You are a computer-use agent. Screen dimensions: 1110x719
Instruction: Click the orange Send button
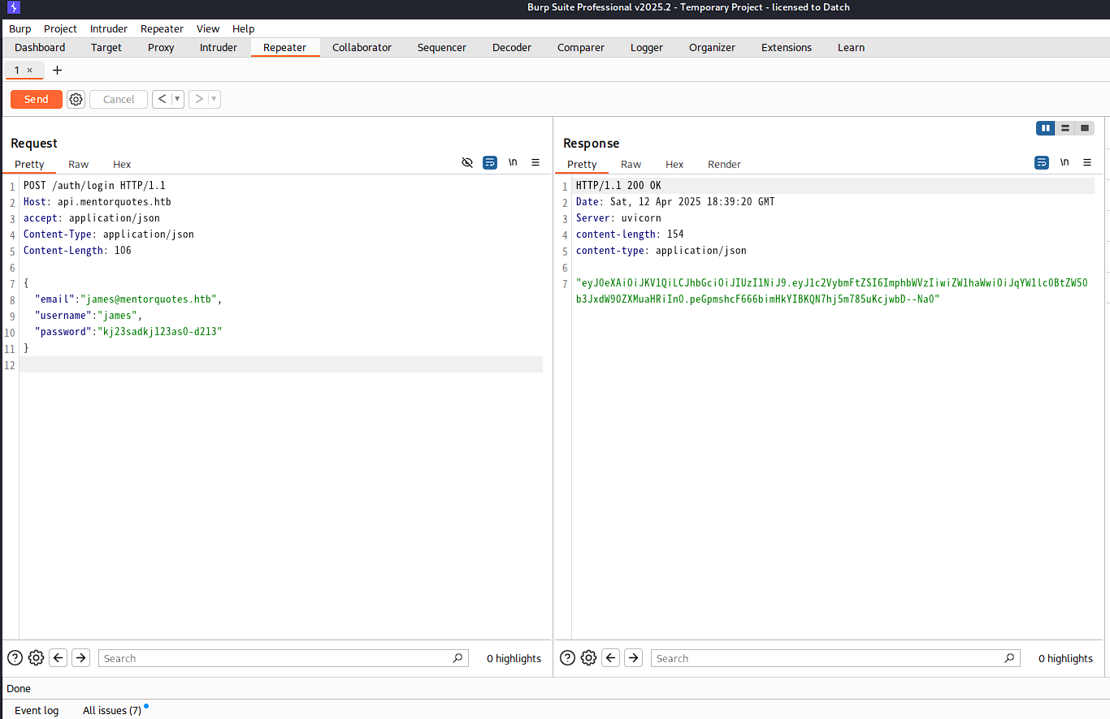pos(36,99)
